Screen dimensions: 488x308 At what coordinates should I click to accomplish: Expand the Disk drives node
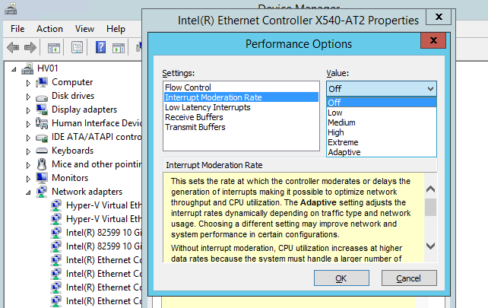[x=28, y=97]
